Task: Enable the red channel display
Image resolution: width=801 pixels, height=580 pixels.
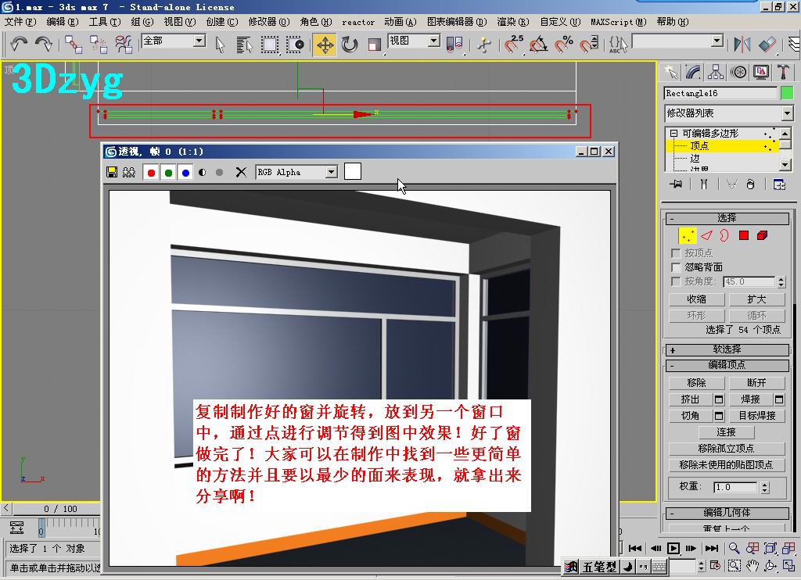Action: [151, 173]
